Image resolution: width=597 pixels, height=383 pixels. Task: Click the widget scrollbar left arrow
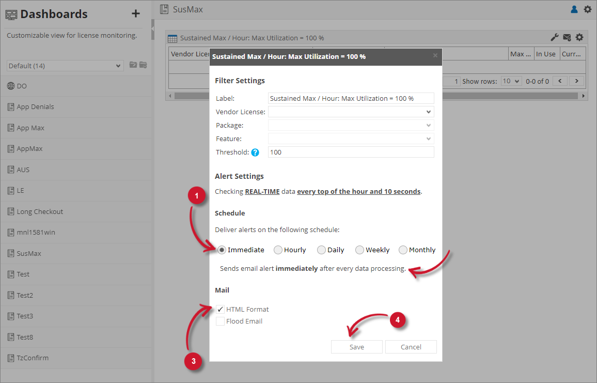tap(170, 96)
